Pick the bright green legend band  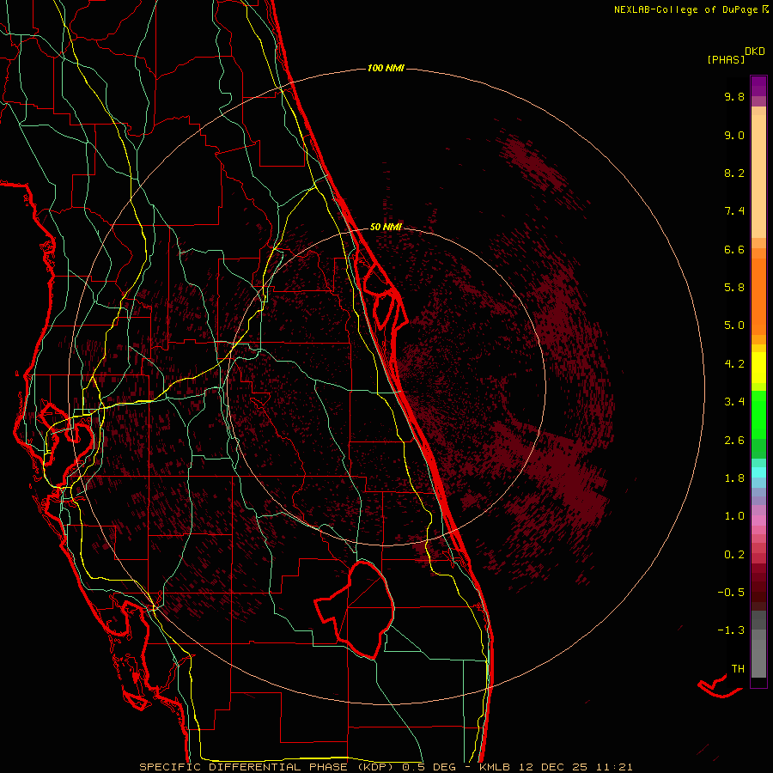point(758,414)
